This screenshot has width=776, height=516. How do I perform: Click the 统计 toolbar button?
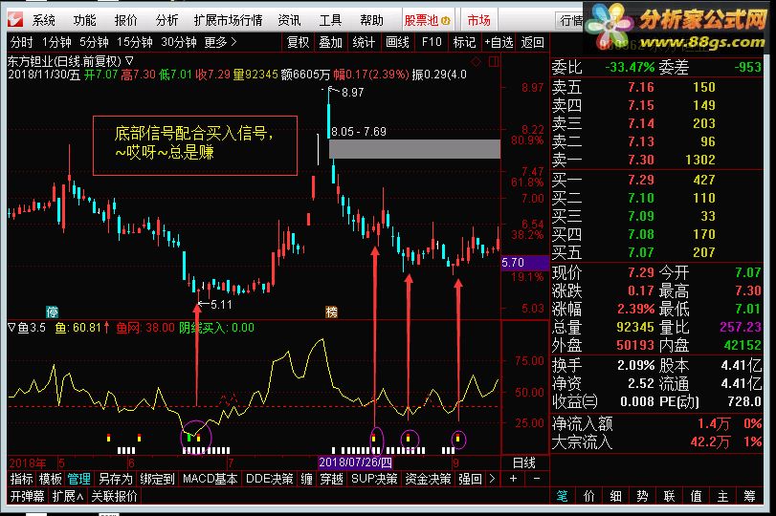click(364, 42)
